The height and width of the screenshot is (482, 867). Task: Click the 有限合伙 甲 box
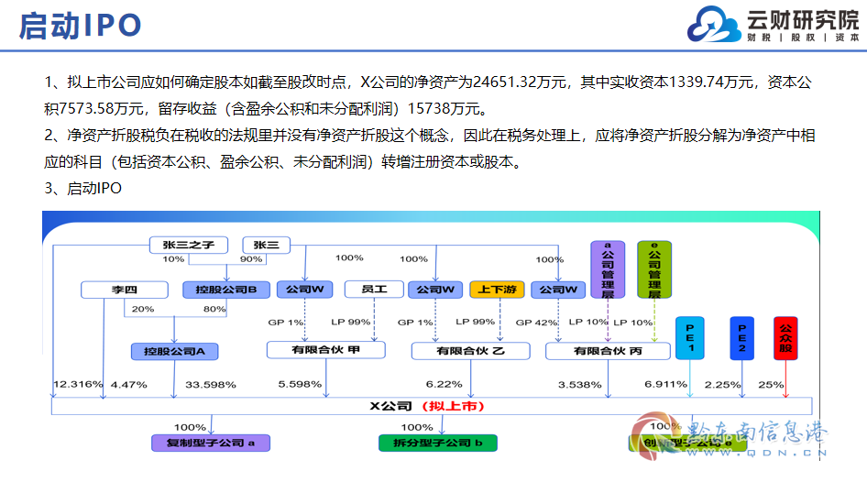[x=326, y=350]
